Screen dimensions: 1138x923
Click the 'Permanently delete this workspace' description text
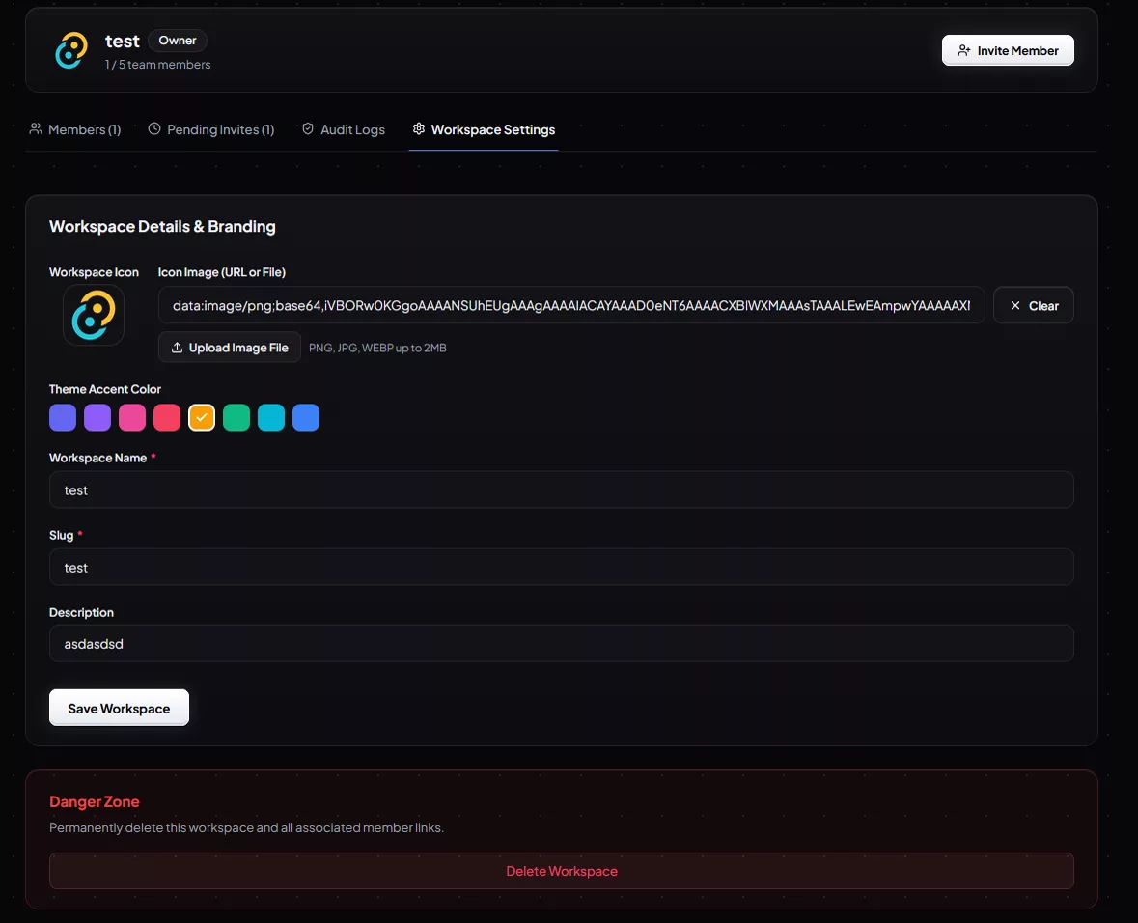point(247,827)
